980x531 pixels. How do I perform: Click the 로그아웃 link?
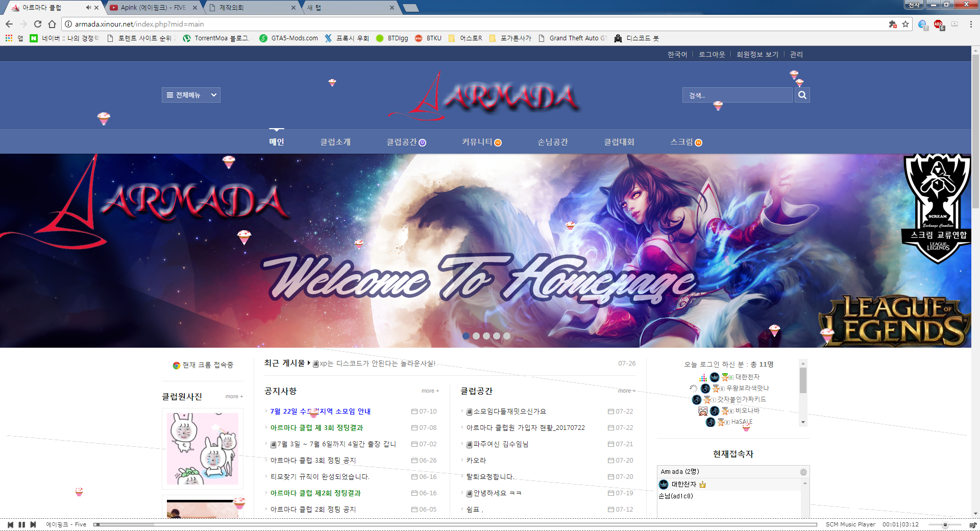point(713,54)
